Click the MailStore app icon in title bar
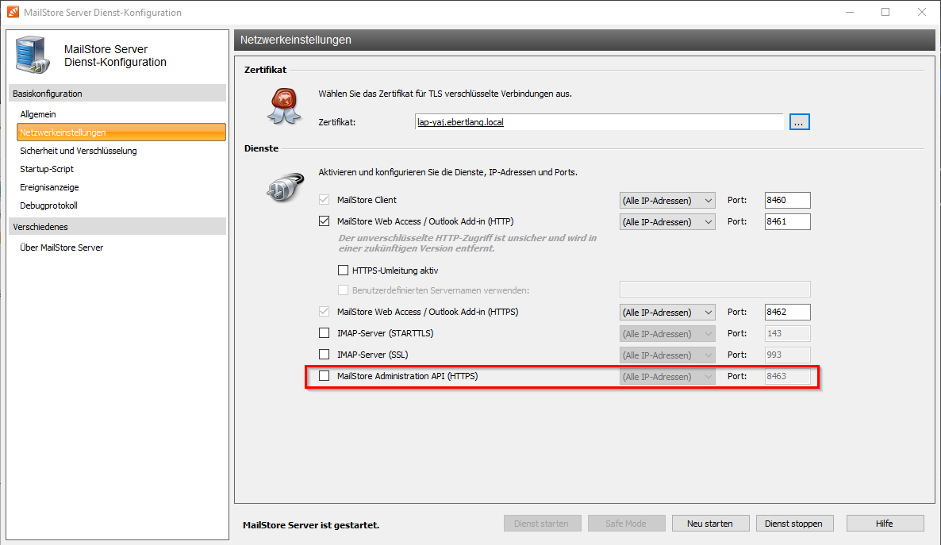The image size is (941, 545). 13,12
